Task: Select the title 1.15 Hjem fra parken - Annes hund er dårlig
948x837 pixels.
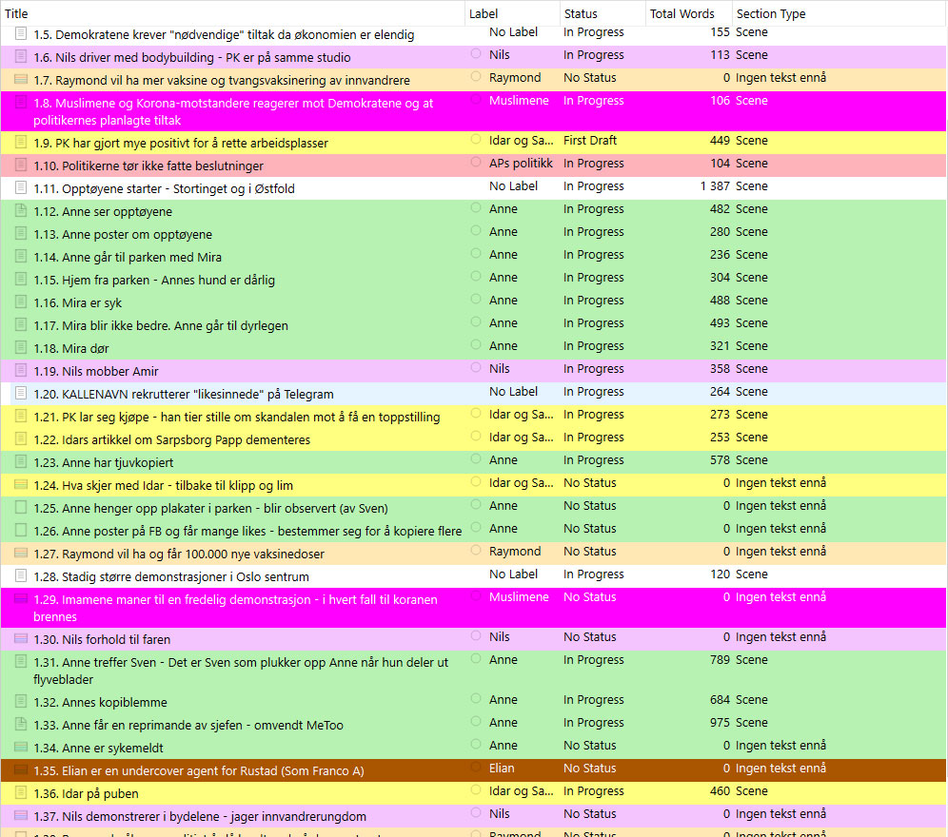Action: (x=154, y=280)
